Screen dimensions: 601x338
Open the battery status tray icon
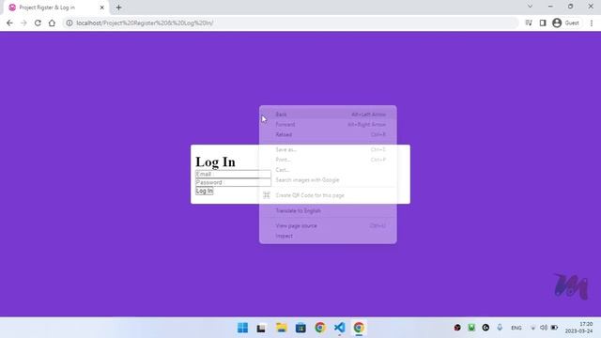[554, 328]
